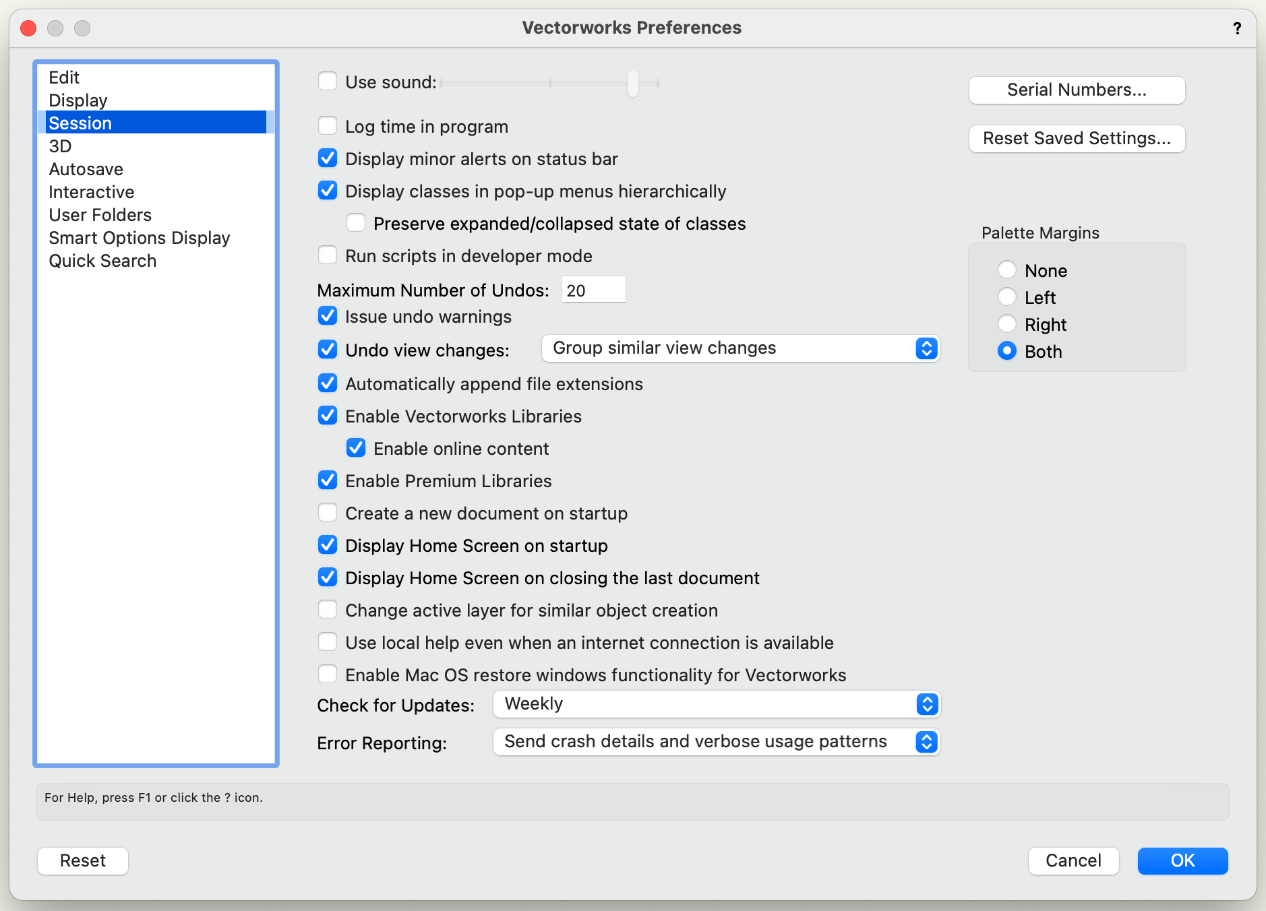Select the Session category in the list
This screenshot has height=911, width=1266.
pyautogui.click(x=156, y=123)
